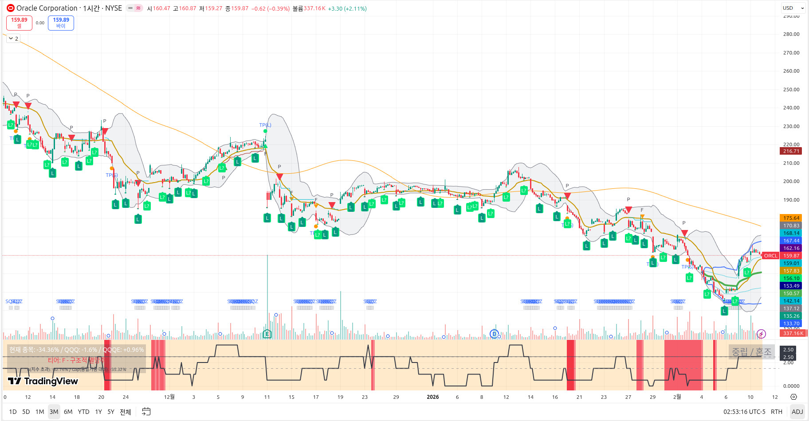
Task: Select the 1M time range
Action: tap(40, 412)
